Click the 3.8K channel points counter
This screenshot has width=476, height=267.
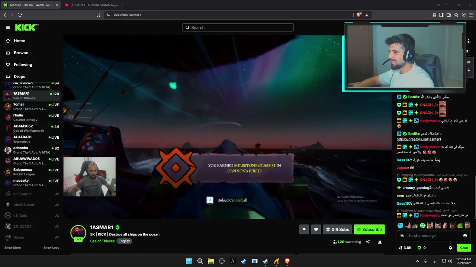[x=405, y=248]
